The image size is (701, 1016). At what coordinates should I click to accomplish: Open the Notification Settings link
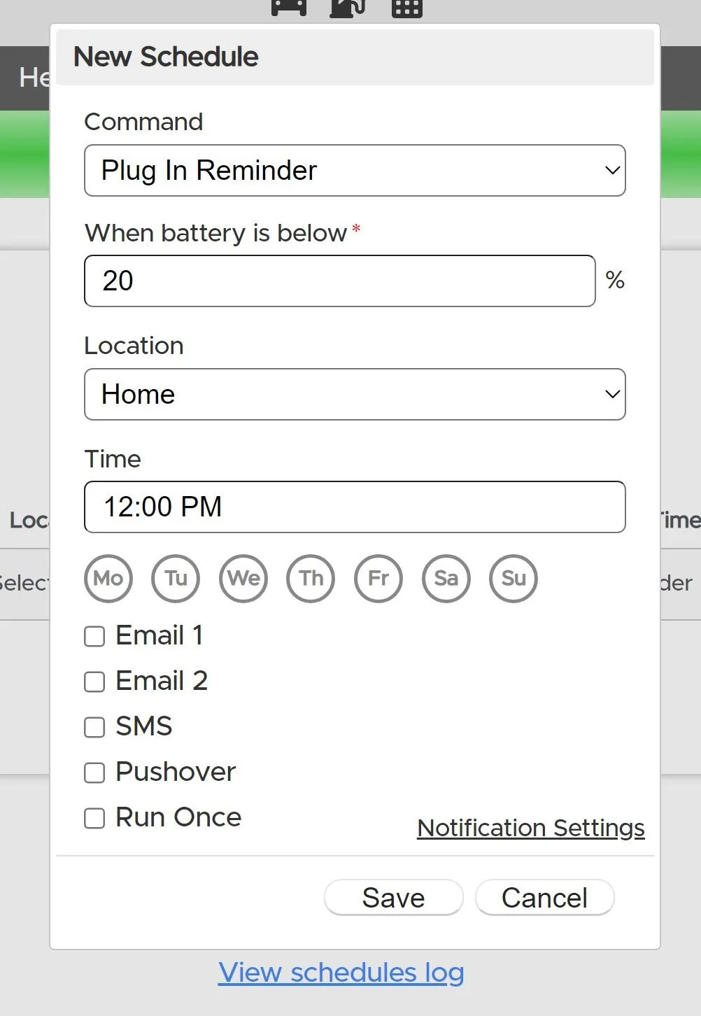point(531,828)
